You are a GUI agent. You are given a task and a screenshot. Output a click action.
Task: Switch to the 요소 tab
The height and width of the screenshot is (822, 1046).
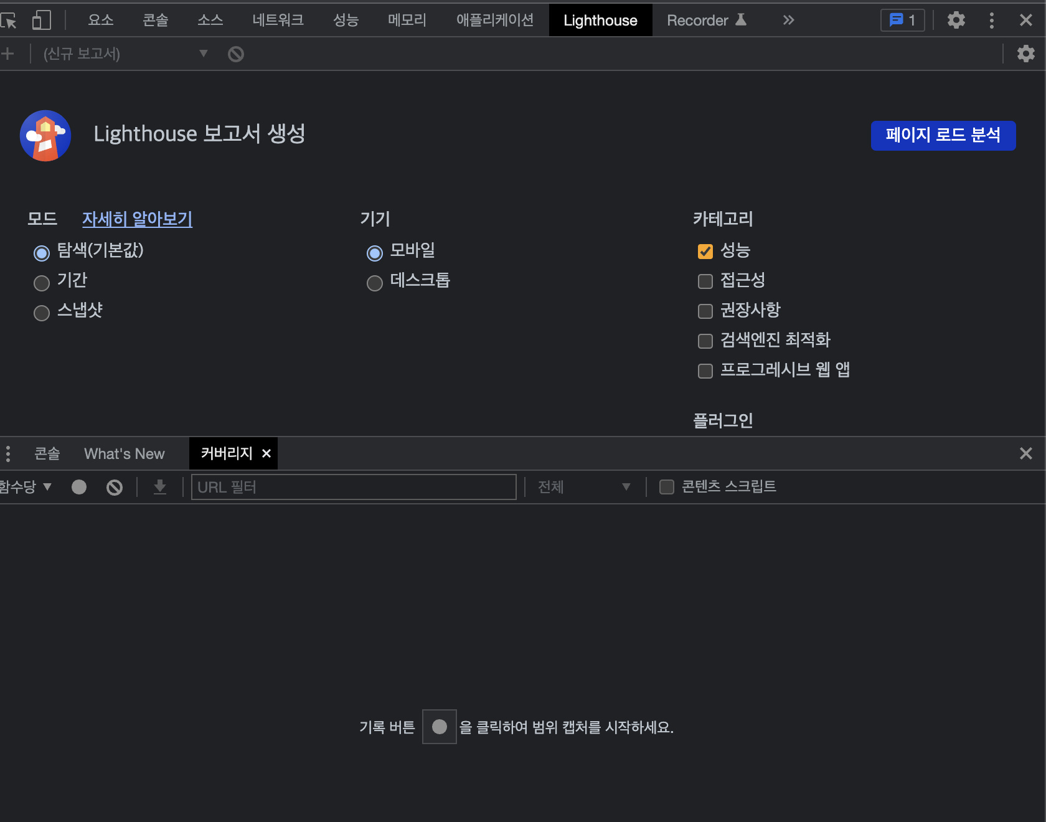pos(101,21)
